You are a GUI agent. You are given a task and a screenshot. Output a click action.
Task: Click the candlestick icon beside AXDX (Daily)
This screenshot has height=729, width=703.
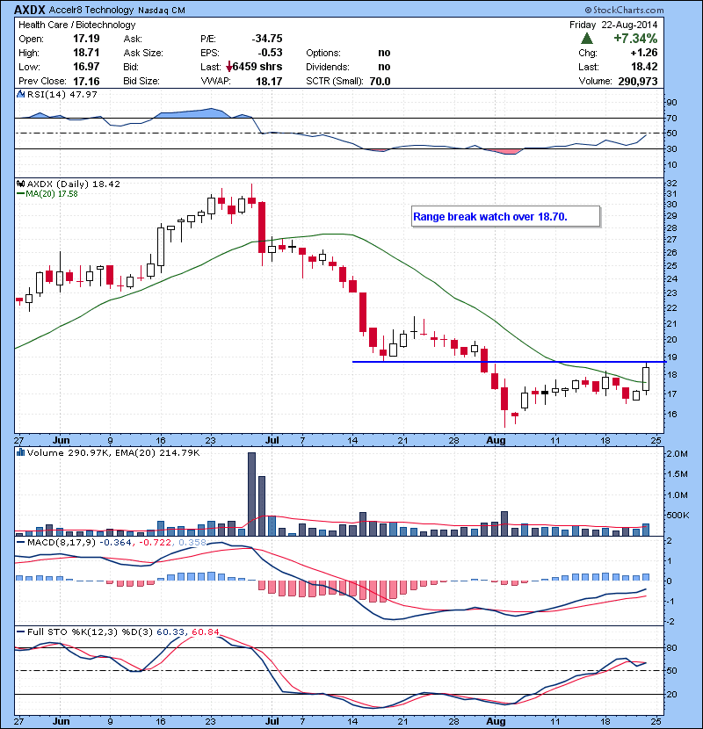21,184
